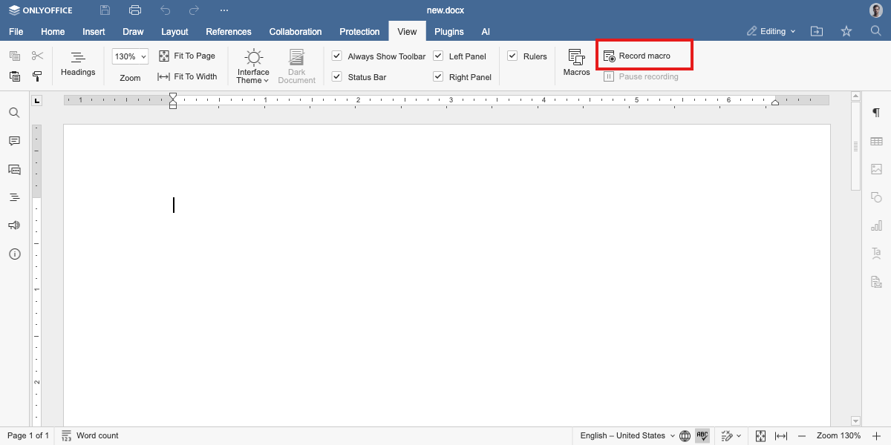Uncheck the Always Show Toolbar checkbox

point(337,56)
